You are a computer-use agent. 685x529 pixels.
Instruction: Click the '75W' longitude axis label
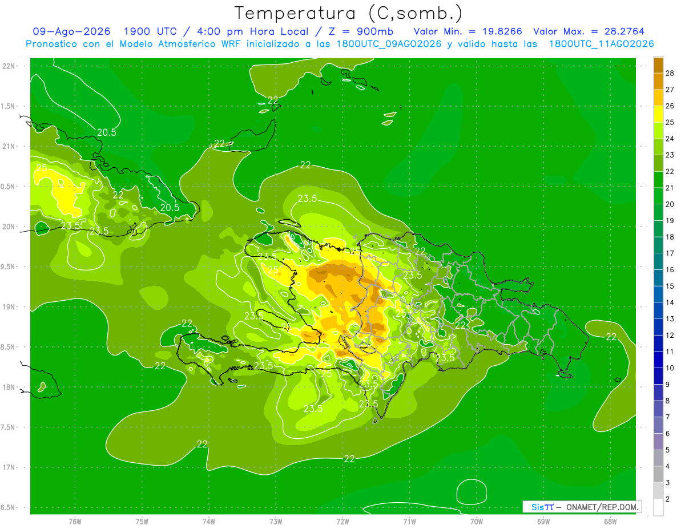pyautogui.click(x=142, y=522)
